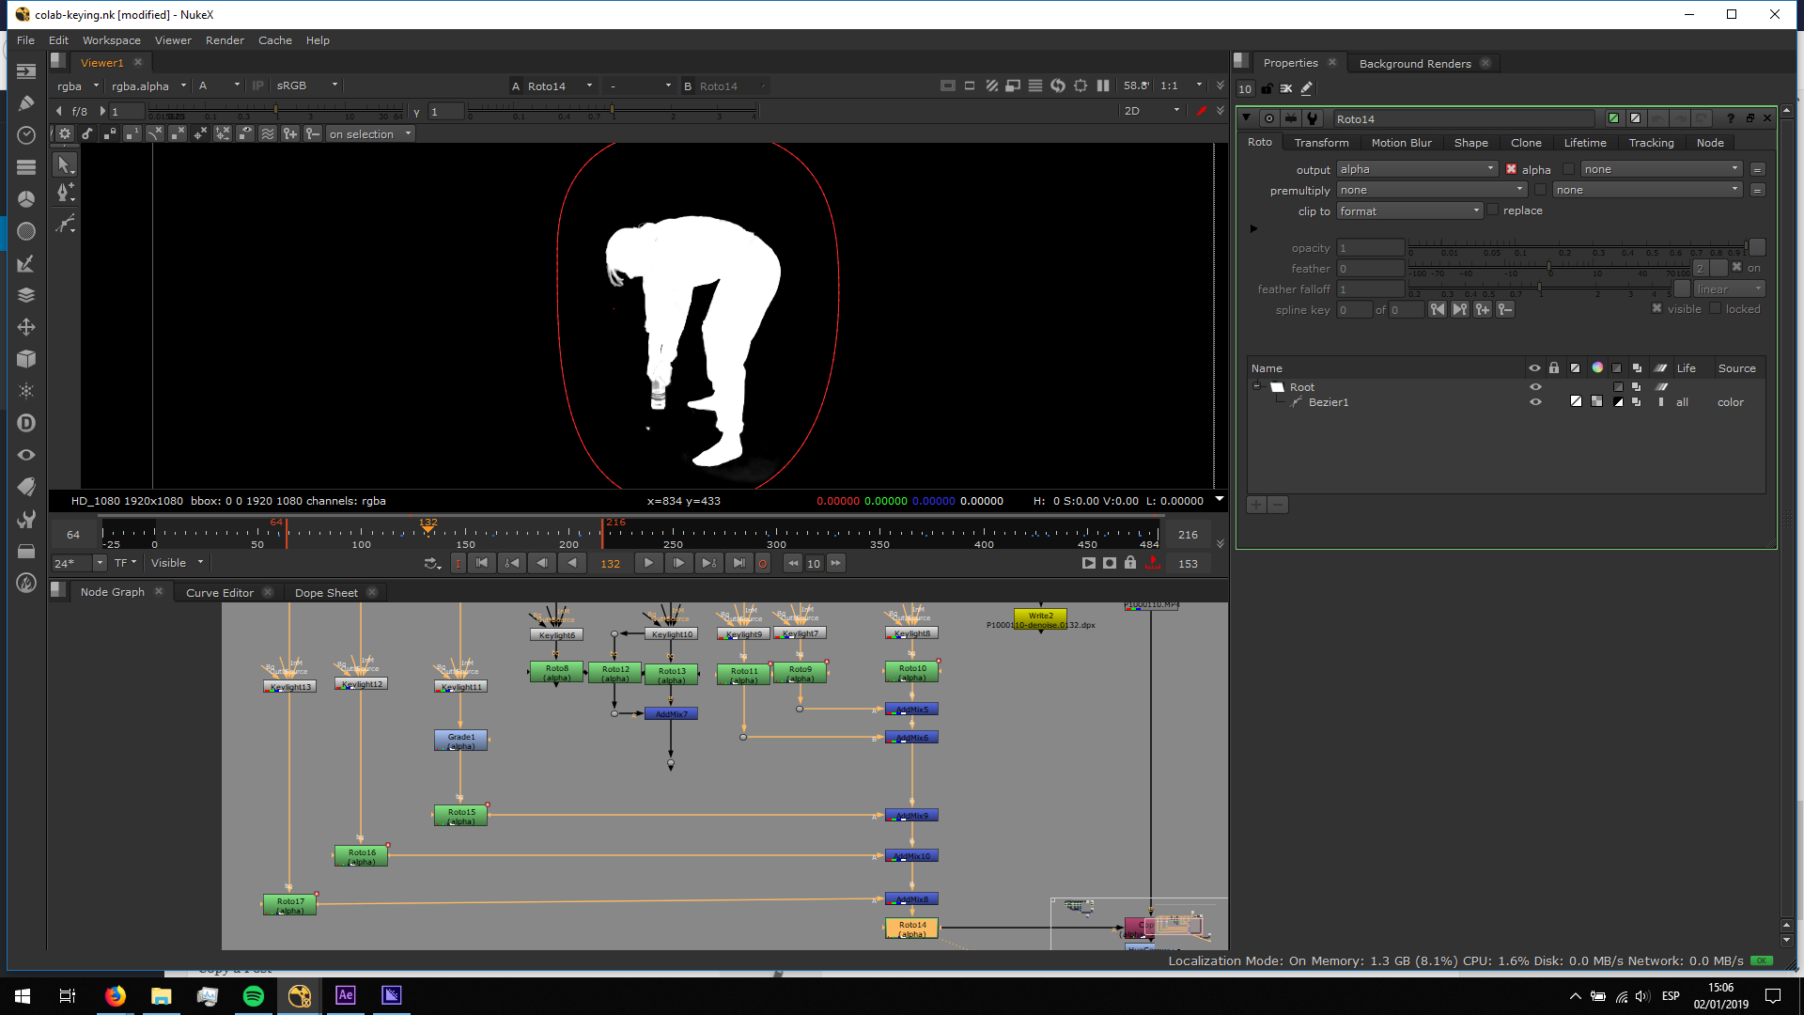This screenshot has width=1804, height=1015.
Task: Open the output channel dropdown
Action: 1417,169
